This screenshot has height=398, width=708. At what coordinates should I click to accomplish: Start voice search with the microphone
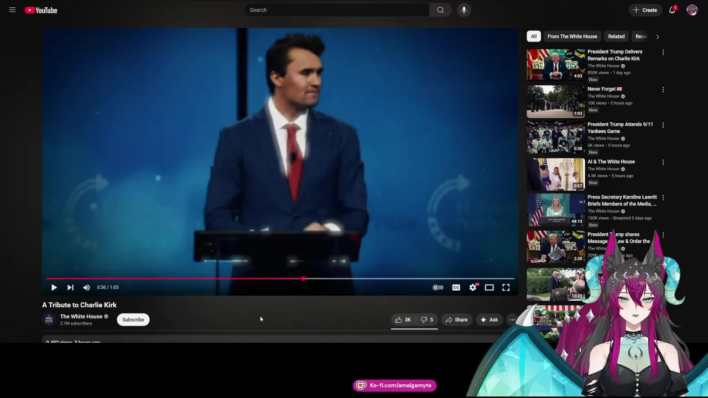[x=464, y=10]
